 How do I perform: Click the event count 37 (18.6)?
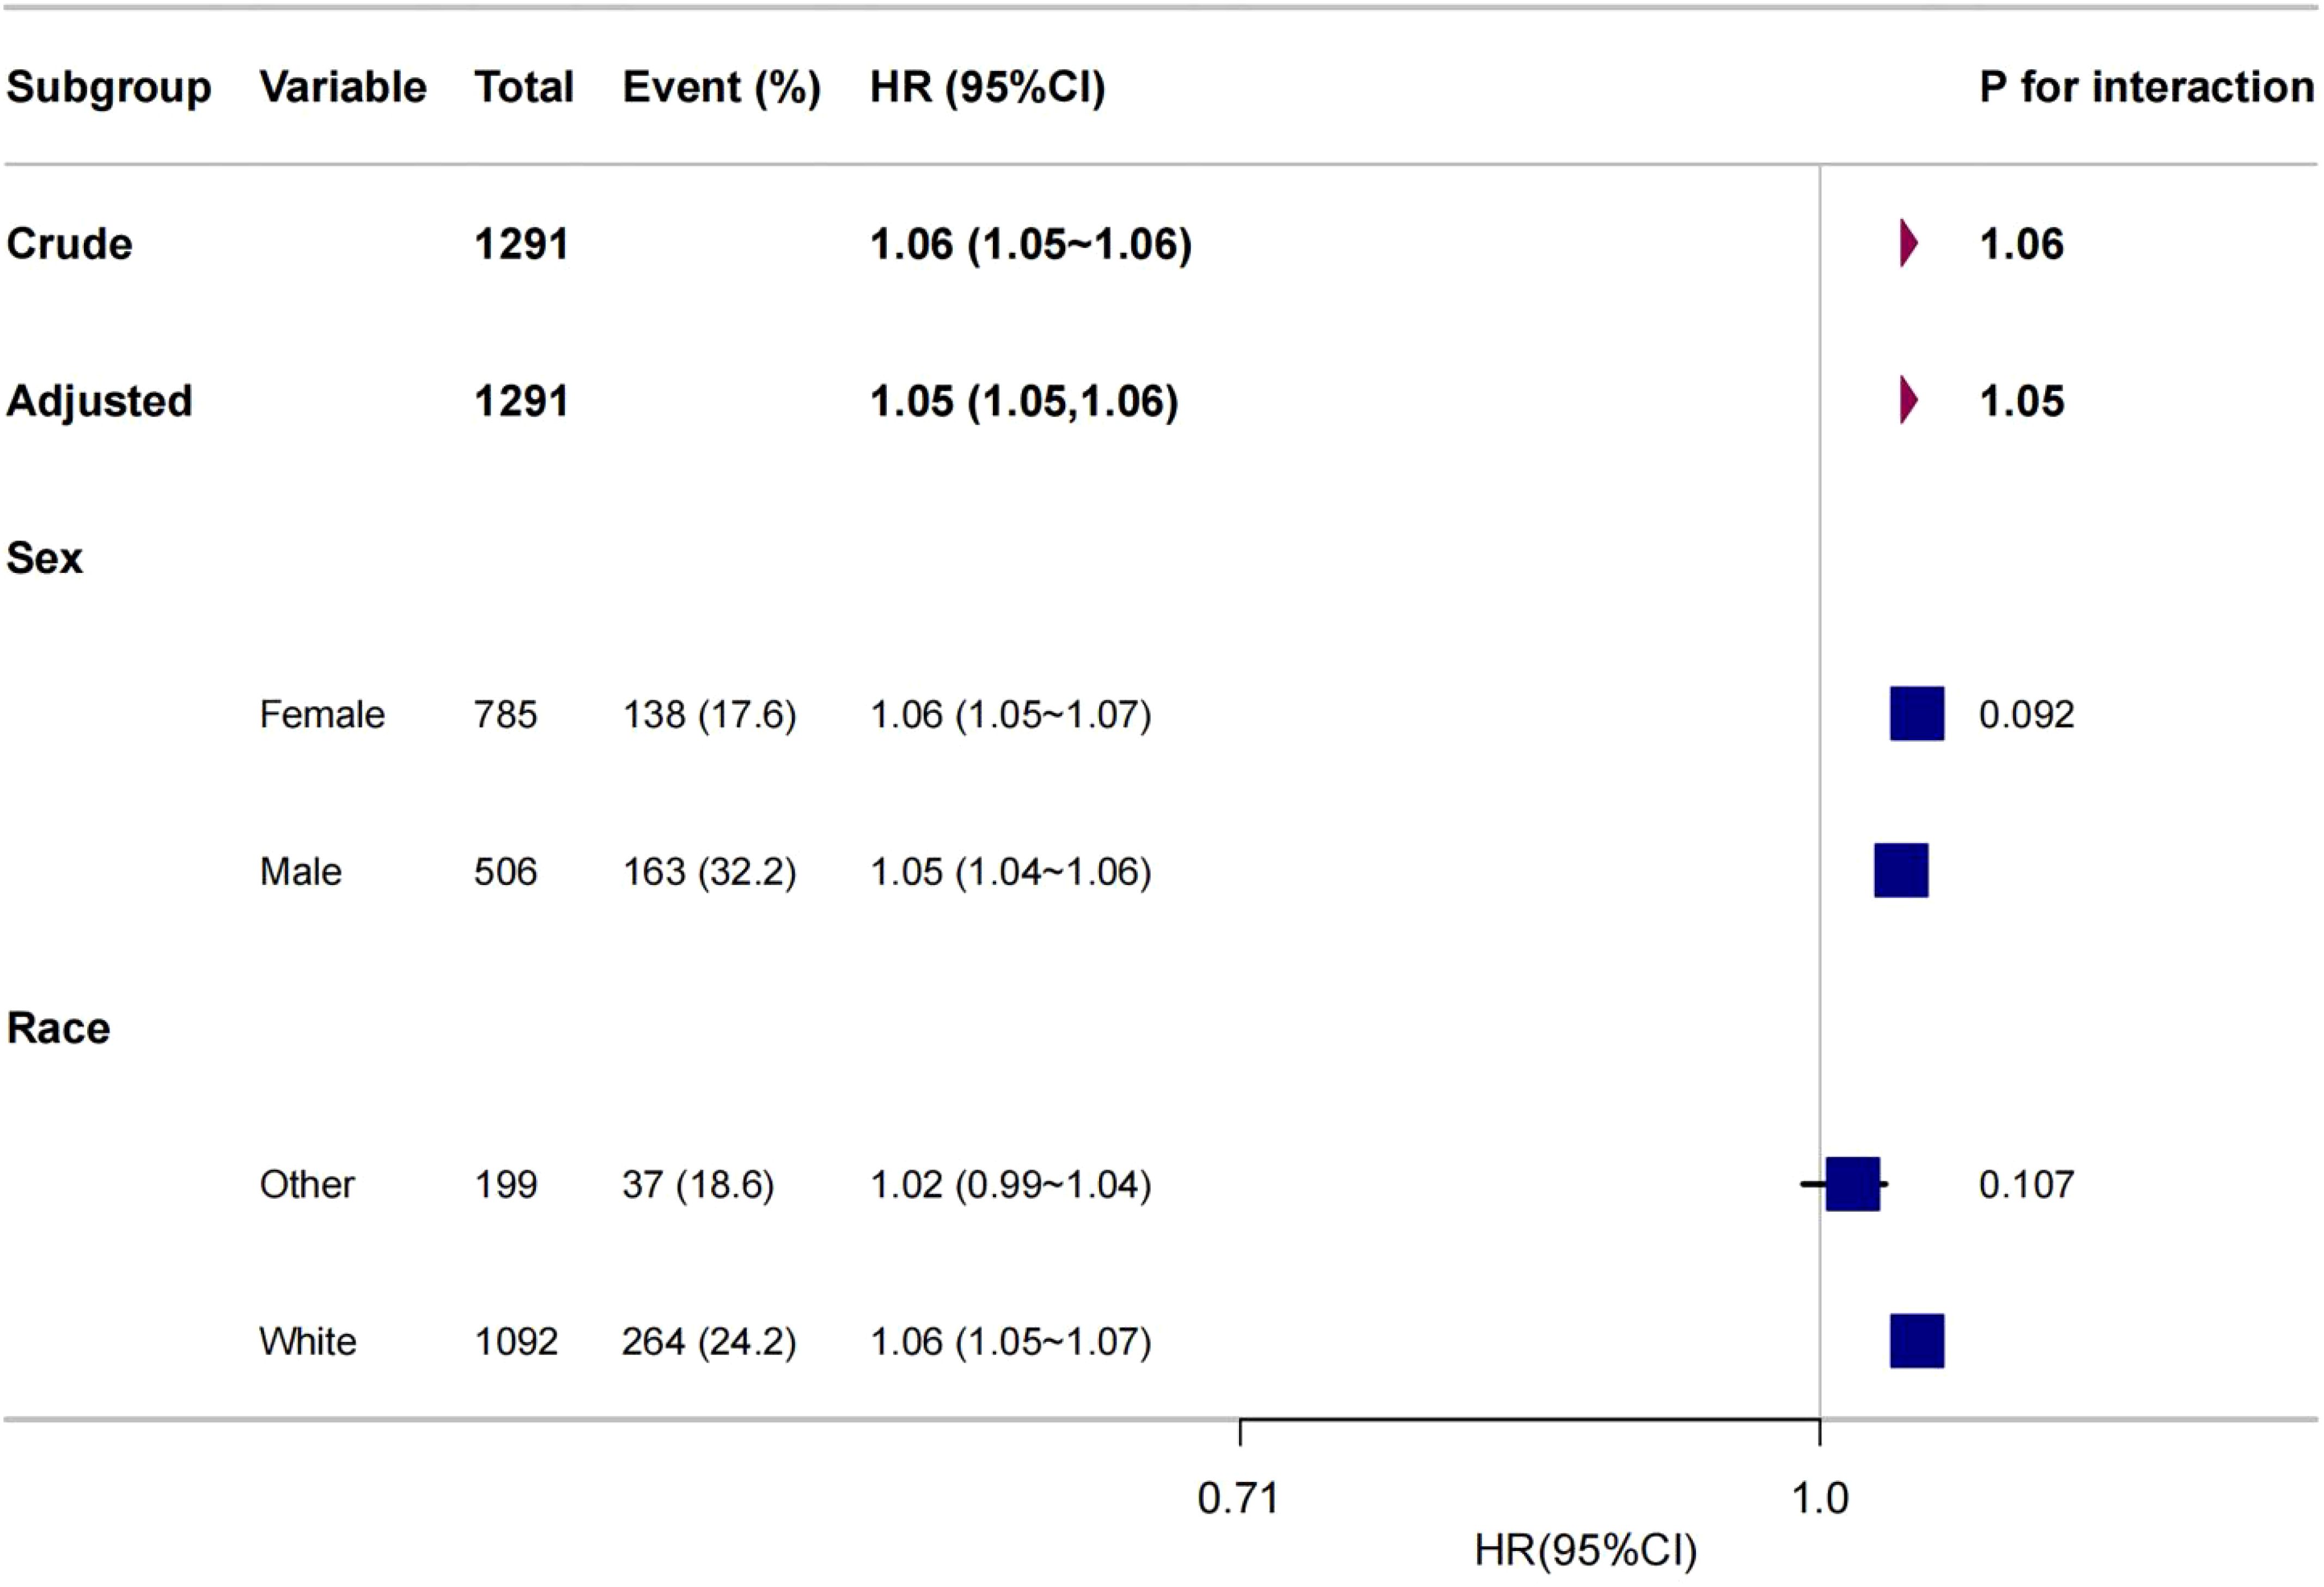coord(698,1185)
